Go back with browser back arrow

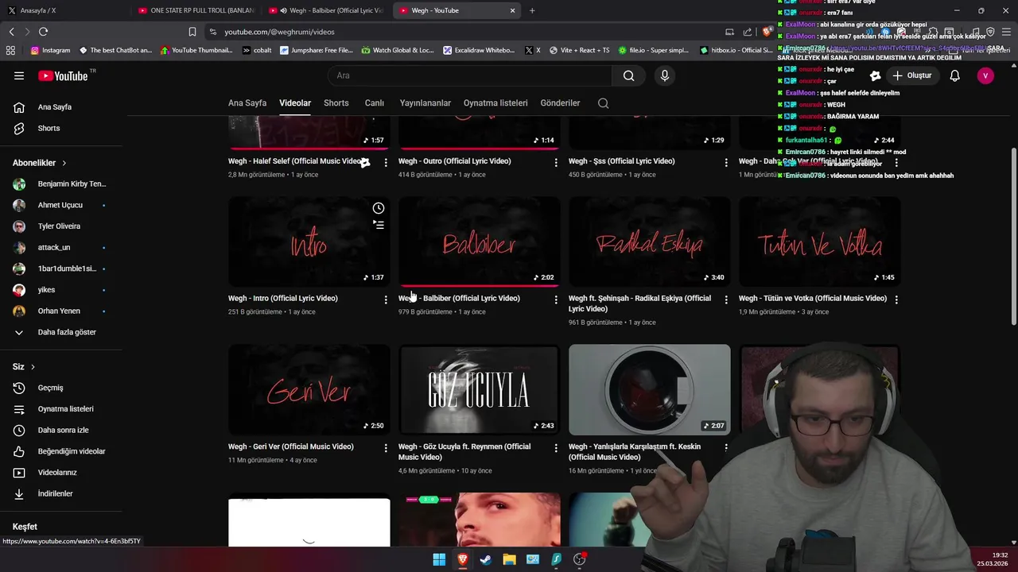(11, 32)
